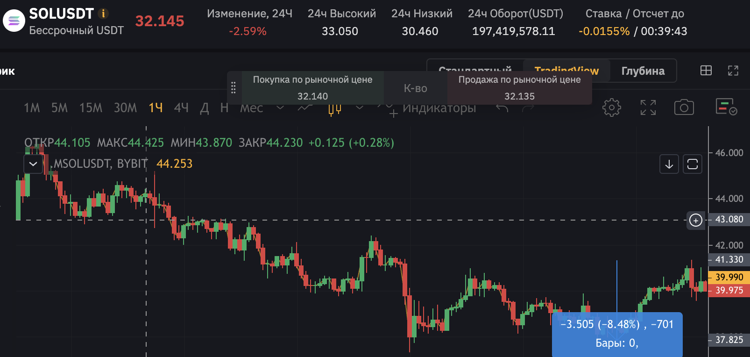
Task: Select the Д daily timeframe
Action: [204, 108]
